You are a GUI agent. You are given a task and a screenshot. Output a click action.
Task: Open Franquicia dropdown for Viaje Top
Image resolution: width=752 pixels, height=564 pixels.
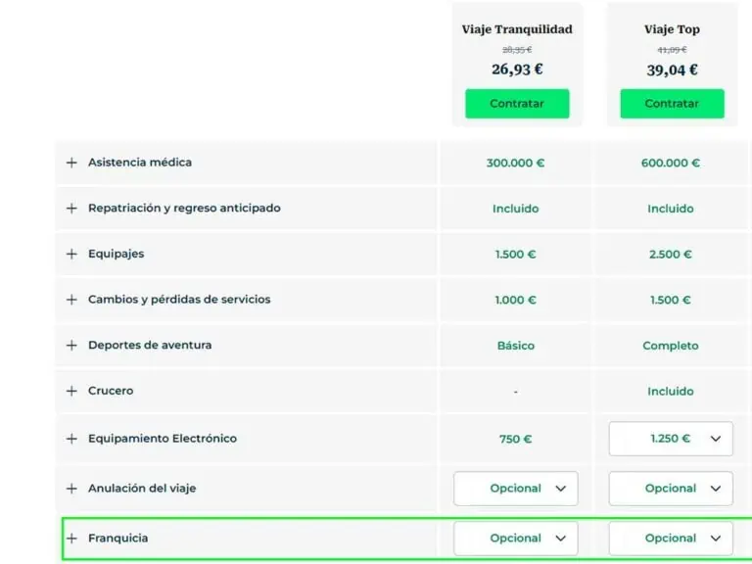coord(671,539)
